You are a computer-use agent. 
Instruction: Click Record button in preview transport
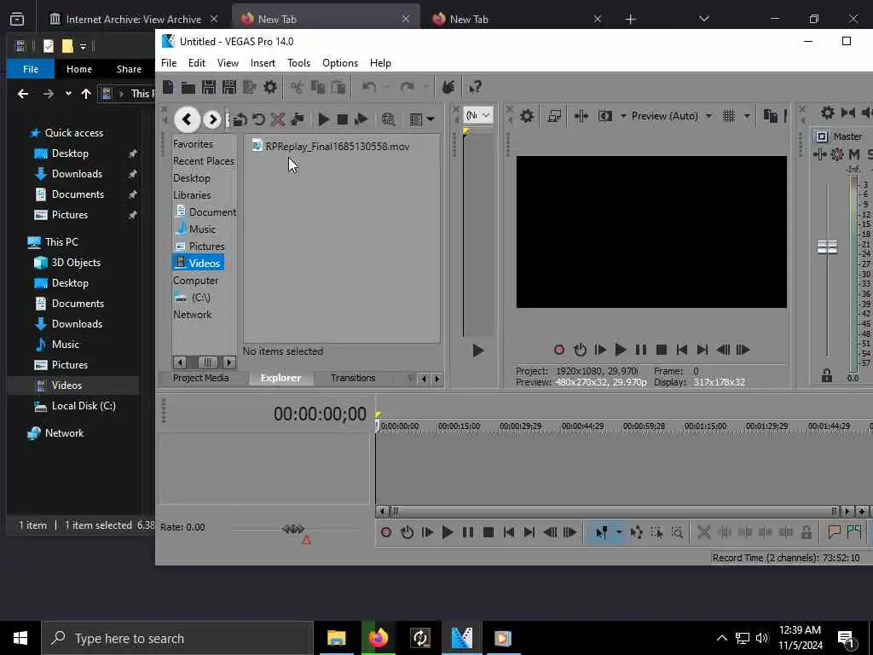click(559, 350)
